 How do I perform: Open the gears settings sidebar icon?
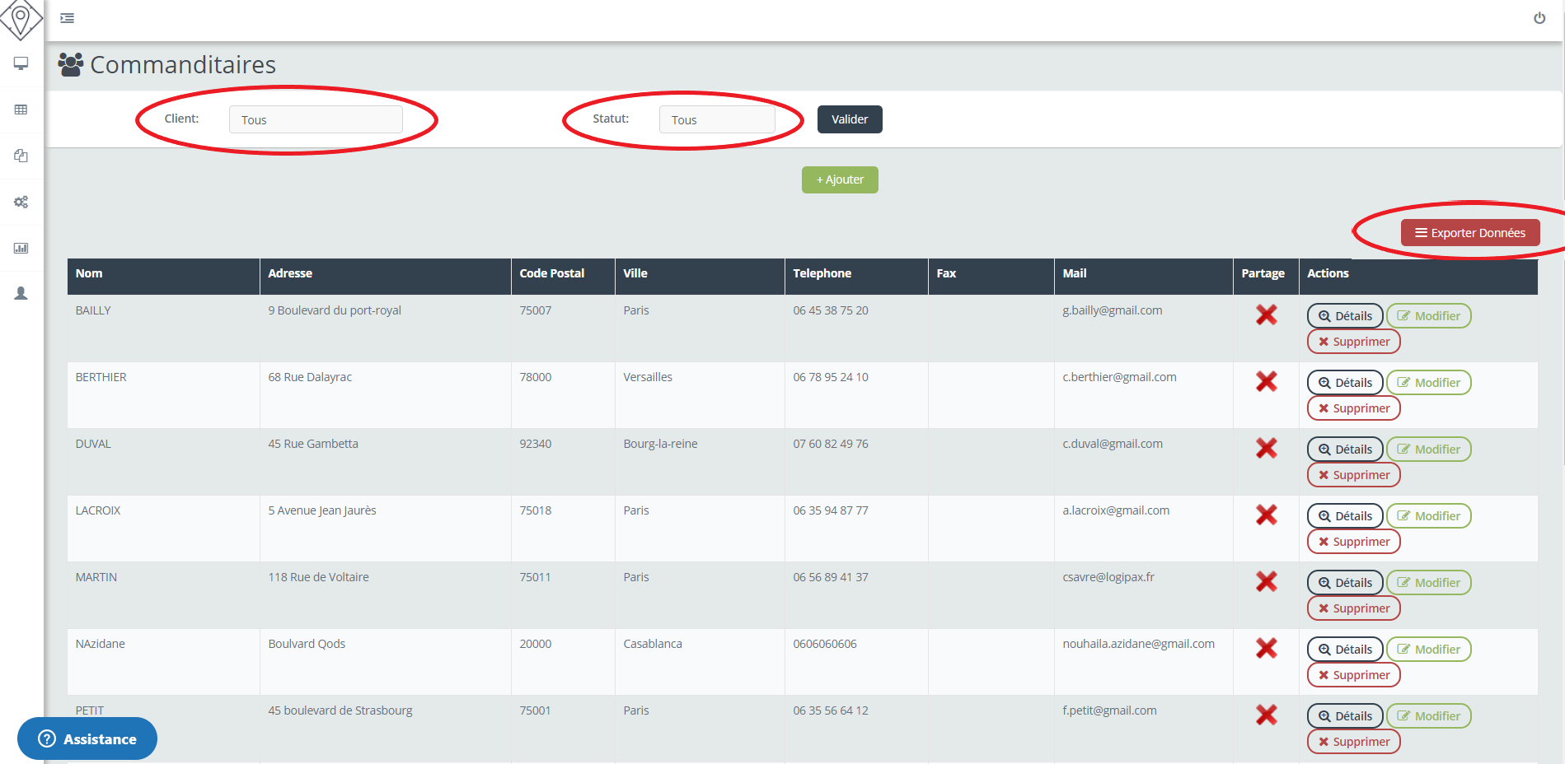pos(21,202)
